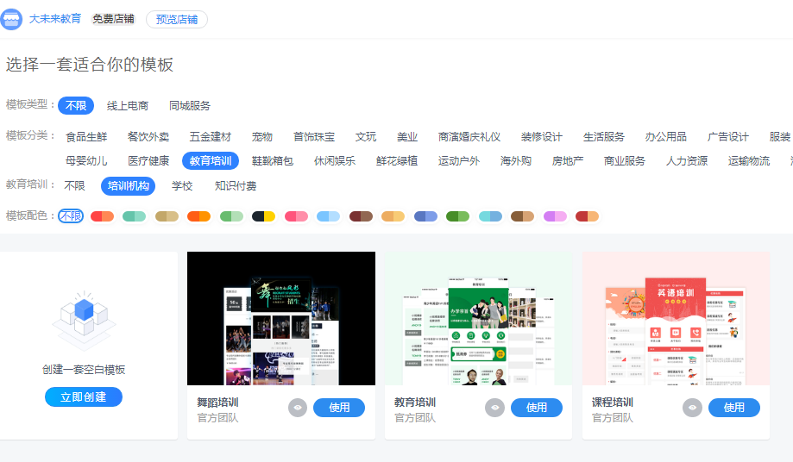The width and height of the screenshot is (793, 462).
Task: Filter by 美业 category
Action: 407,137
